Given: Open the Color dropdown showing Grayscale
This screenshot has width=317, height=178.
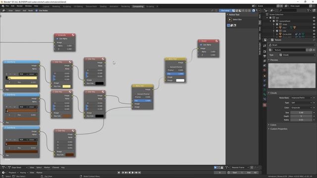Looking at the screenshot, I should (302, 108).
